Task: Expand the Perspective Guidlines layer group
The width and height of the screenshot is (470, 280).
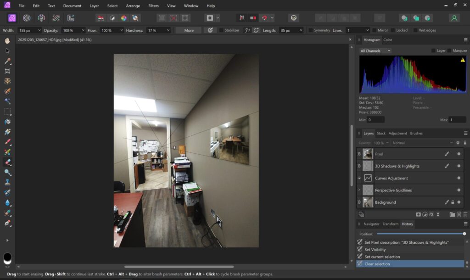Action: pyautogui.click(x=359, y=190)
